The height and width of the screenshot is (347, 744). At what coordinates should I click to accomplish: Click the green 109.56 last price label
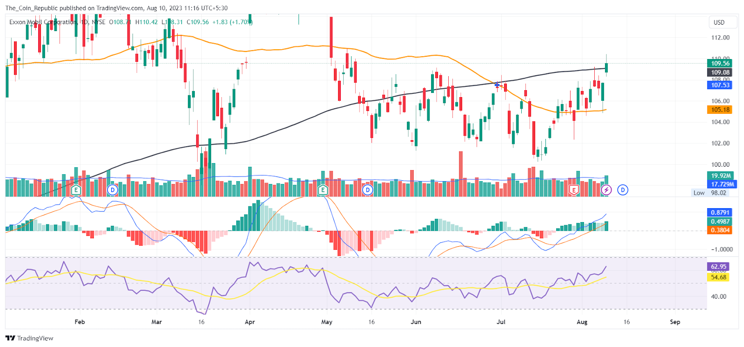[720, 63]
